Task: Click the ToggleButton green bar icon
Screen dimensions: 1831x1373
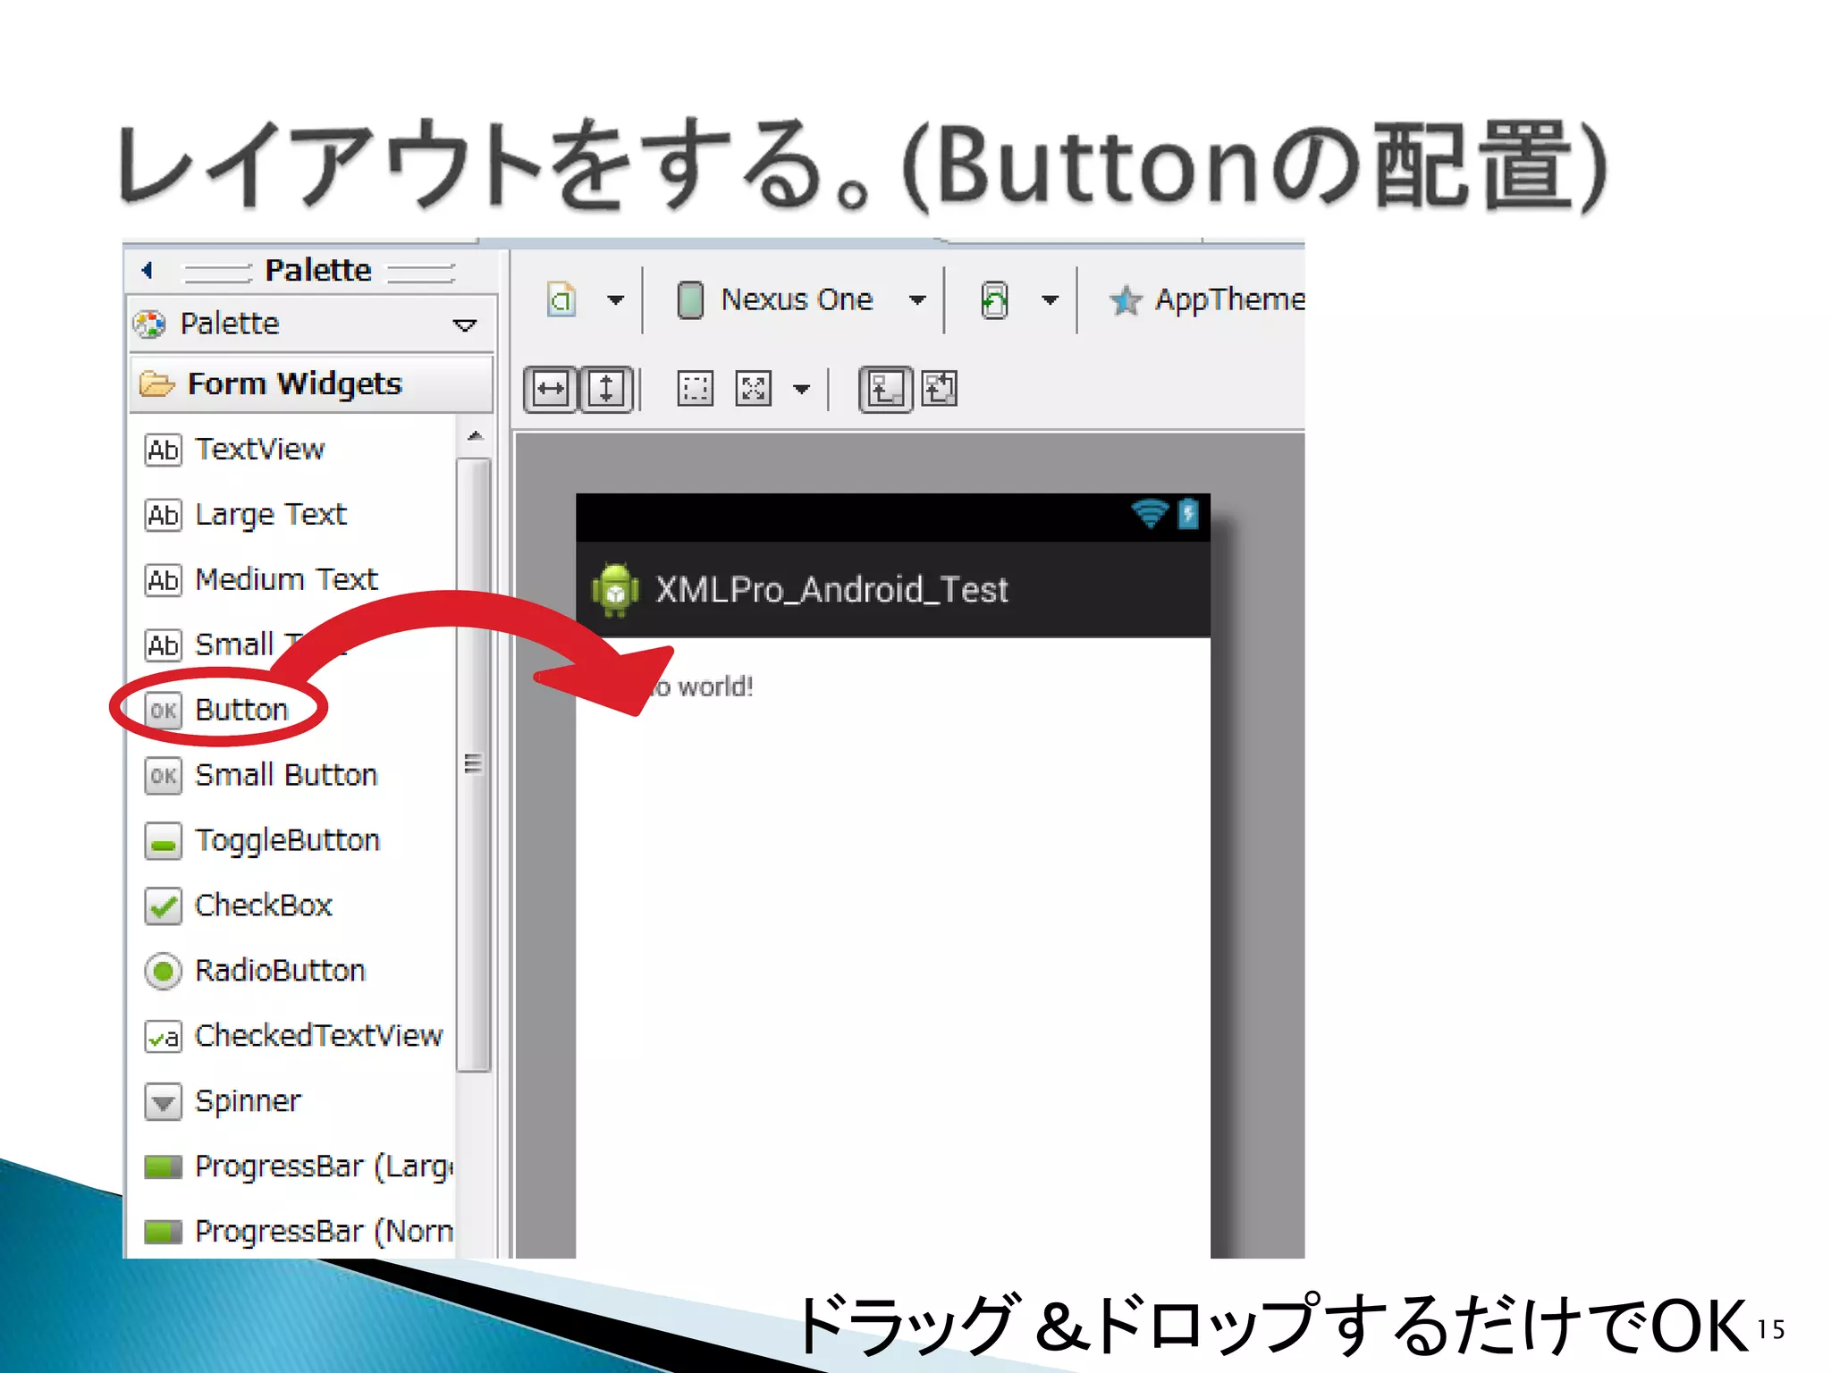Action: point(163,841)
